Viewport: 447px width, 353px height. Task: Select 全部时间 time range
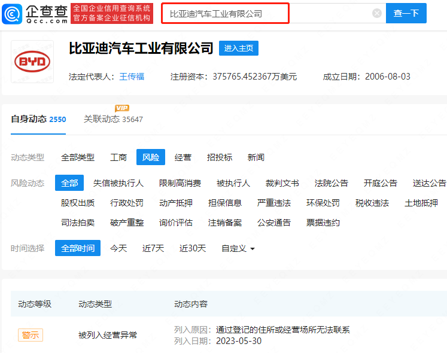pyautogui.click(x=78, y=248)
